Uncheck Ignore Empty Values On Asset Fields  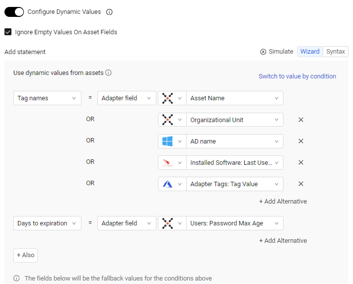coord(8,32)
